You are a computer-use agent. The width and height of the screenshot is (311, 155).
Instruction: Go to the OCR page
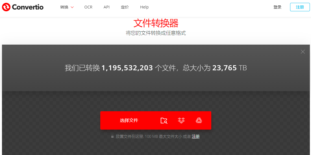pos(88,7)
